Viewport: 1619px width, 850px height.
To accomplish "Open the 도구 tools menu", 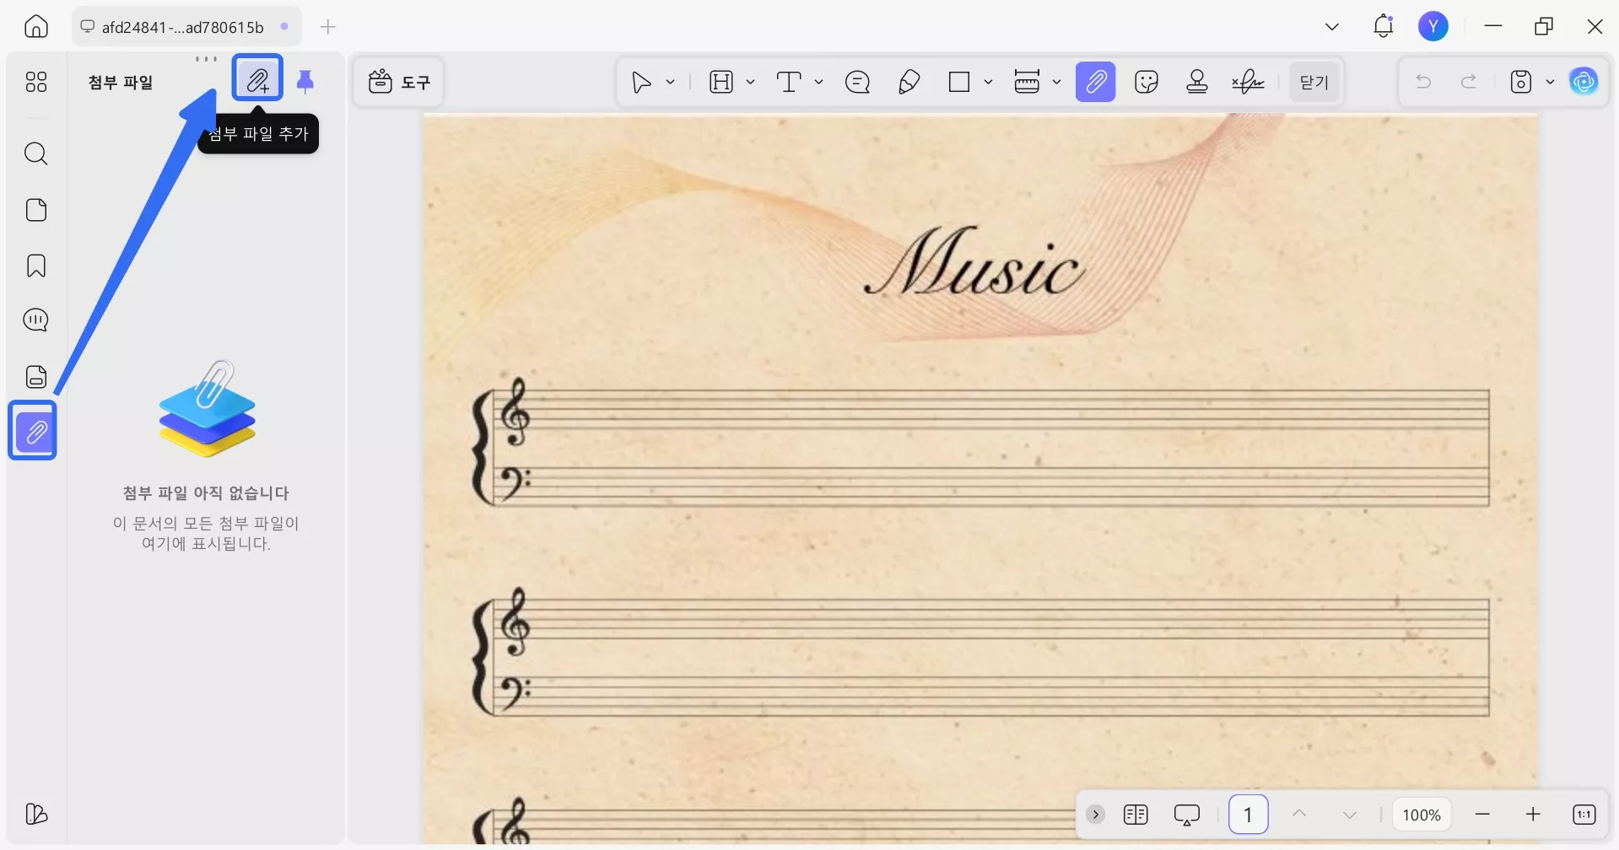I will tap(399, 82).
